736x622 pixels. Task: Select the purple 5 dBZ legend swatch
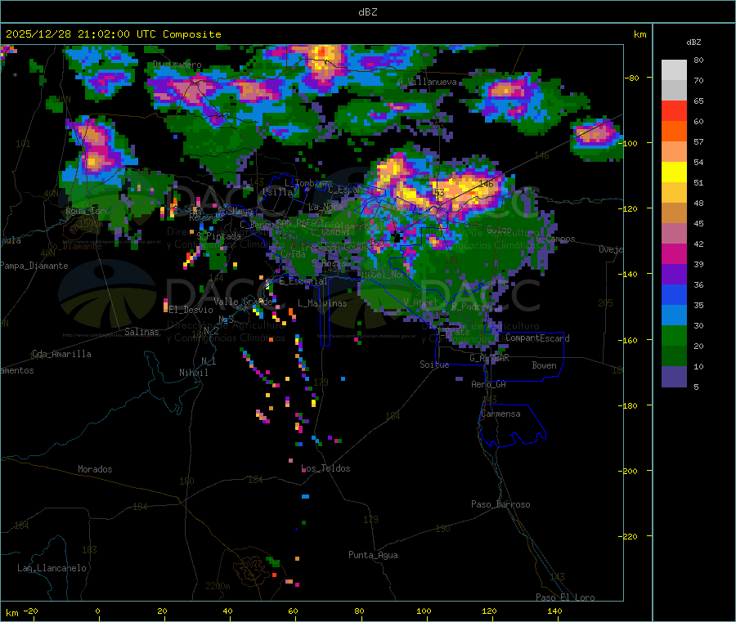tap(674, 377)
